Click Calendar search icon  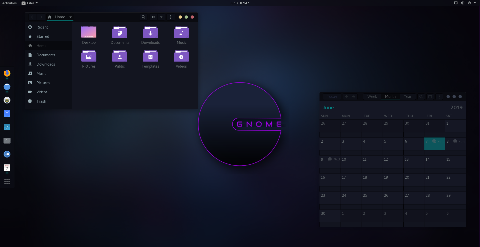421,97
